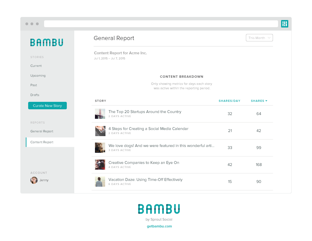Open the getbambu.com link

coord(159,225)
